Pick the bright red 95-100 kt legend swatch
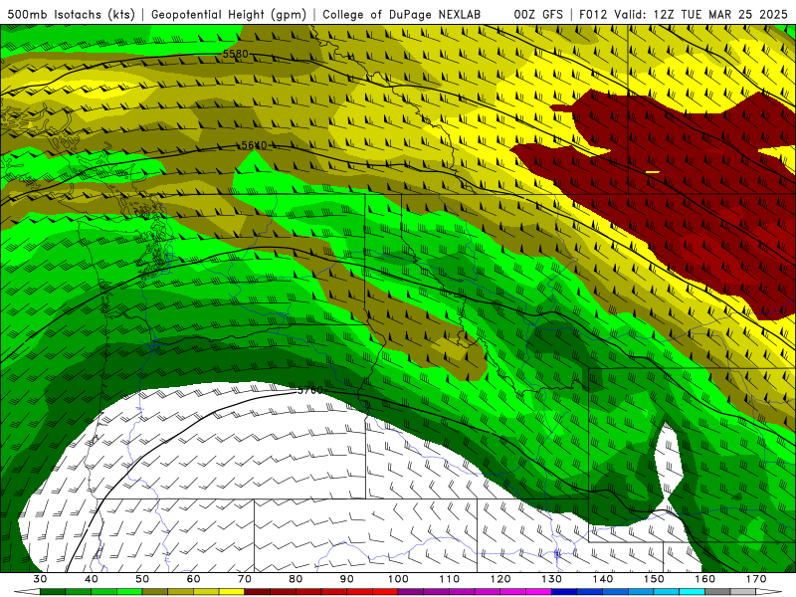Screen dimensions: 796x597 click(x=385, y=591)
